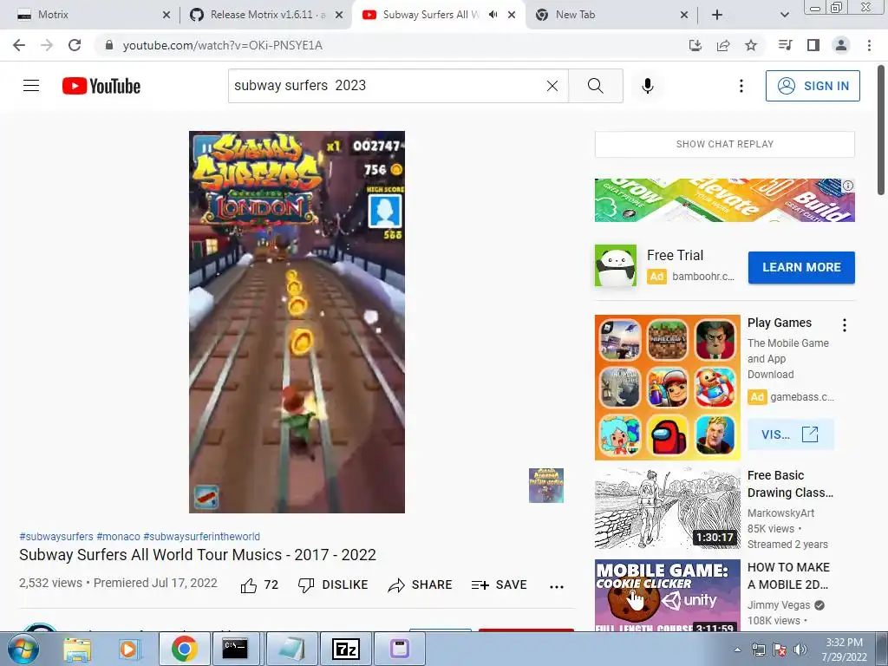The height and width of the screenshot is (666, 888).
Task: Open the Windows Start button
Action: pyautogui.click(x=23, y=649)
